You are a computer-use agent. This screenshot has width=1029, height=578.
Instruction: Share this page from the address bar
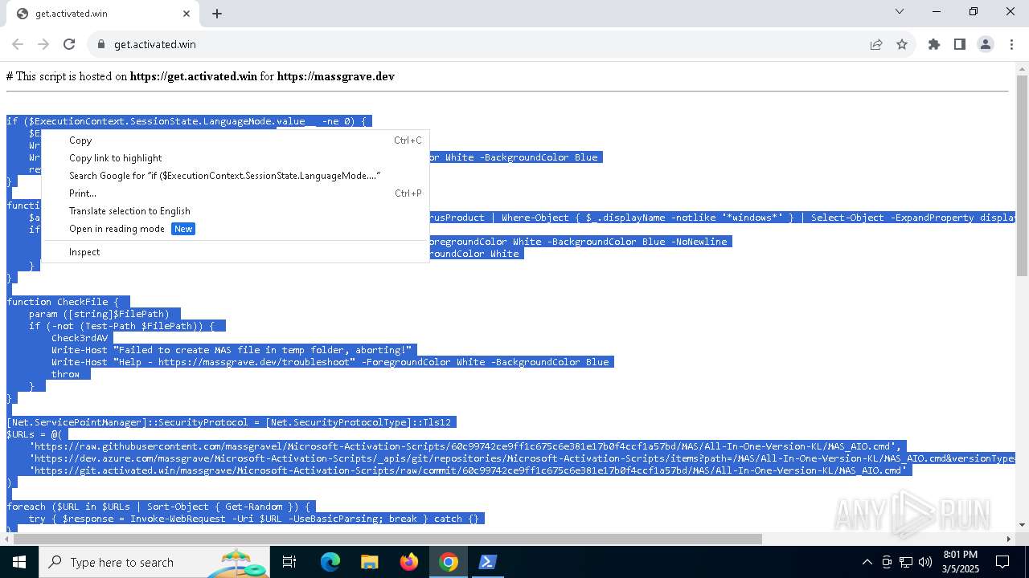876,44
